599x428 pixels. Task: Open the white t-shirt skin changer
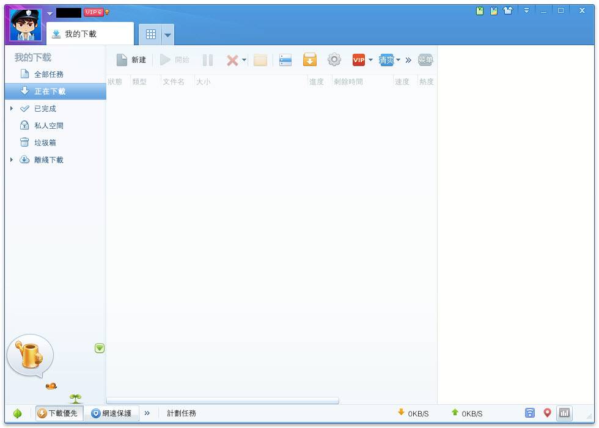(x=508, y=10)
